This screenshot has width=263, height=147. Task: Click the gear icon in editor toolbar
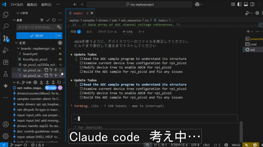click(257, 13)
